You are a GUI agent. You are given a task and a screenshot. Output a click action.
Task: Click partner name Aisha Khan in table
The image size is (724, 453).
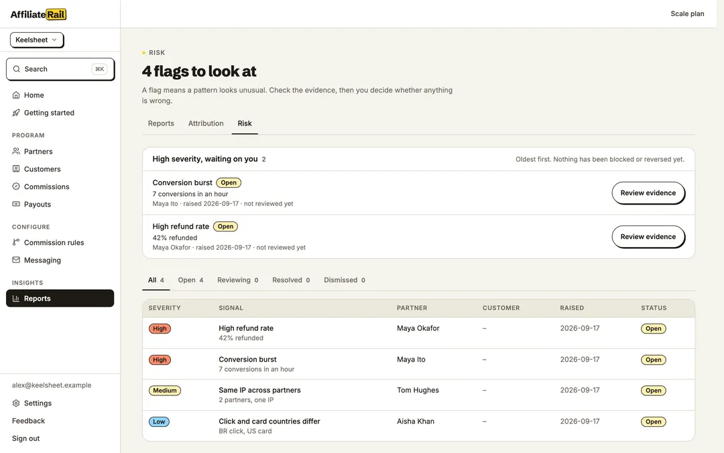click(416, 421)
